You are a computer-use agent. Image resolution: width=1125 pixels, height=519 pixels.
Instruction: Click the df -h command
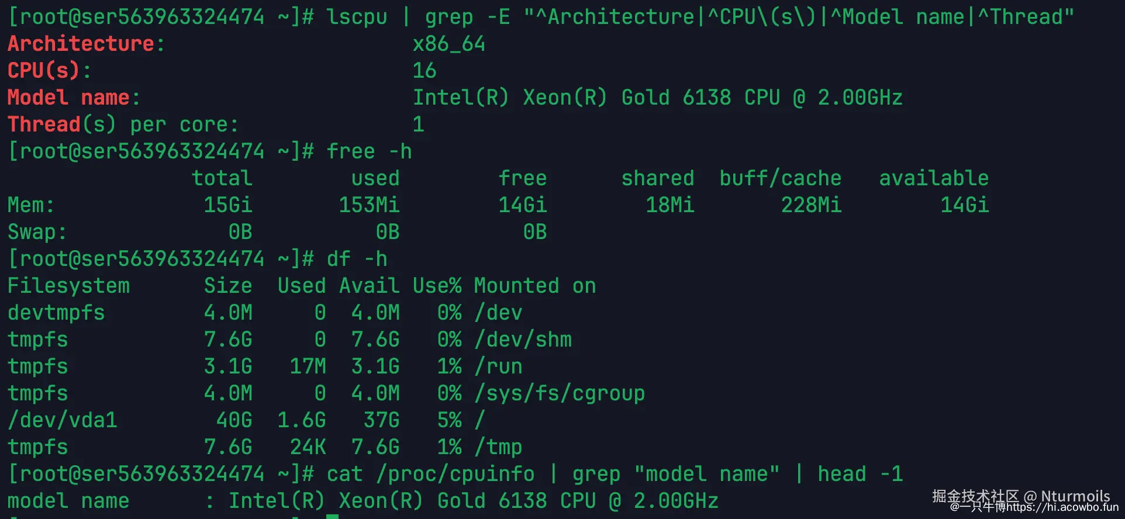coord(357,259)
